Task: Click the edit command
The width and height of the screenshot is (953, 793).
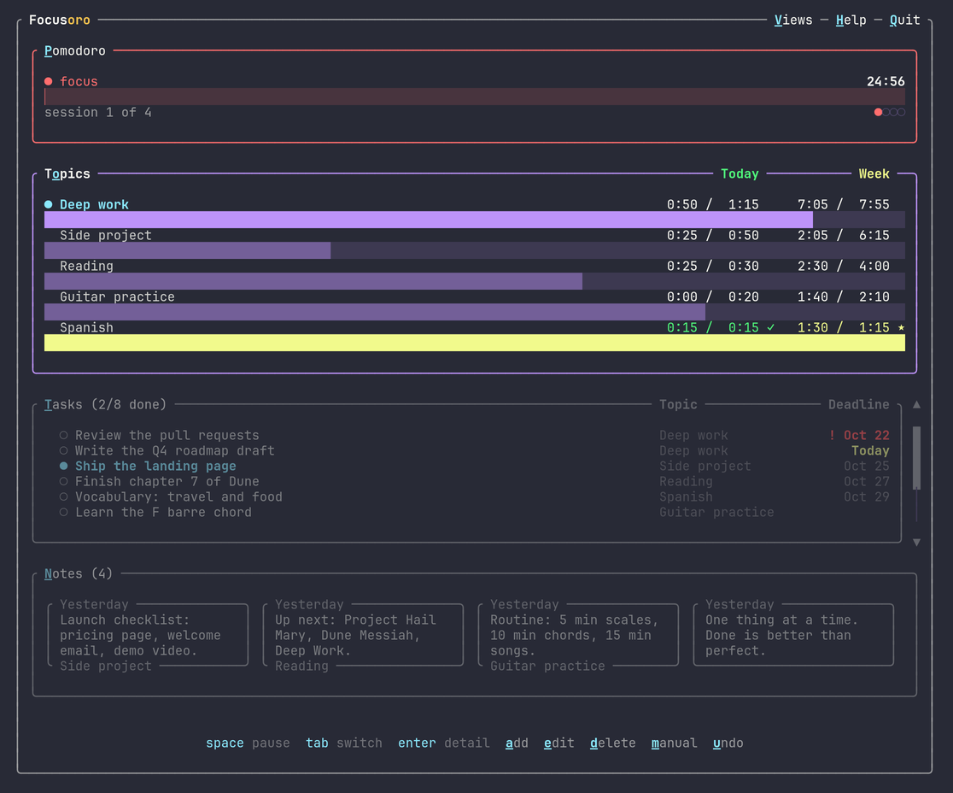Action: 559,743
